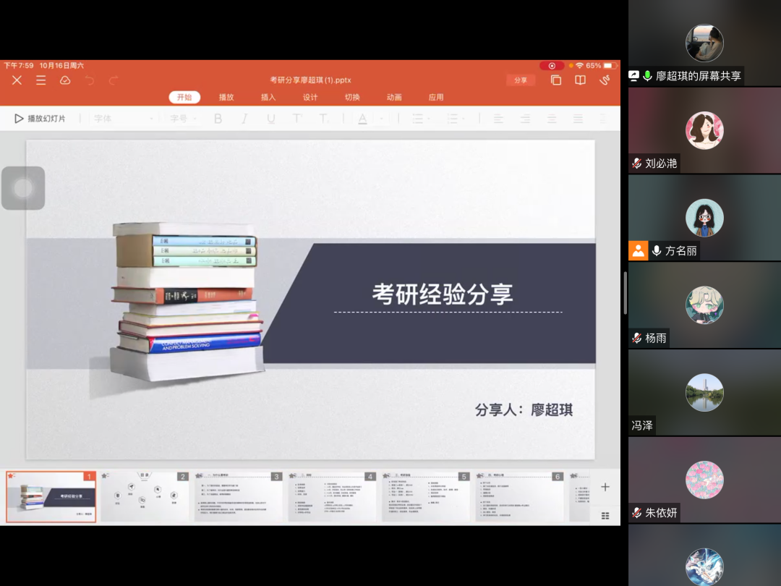Close the presentation with the X icon

[x=17, y=80]
